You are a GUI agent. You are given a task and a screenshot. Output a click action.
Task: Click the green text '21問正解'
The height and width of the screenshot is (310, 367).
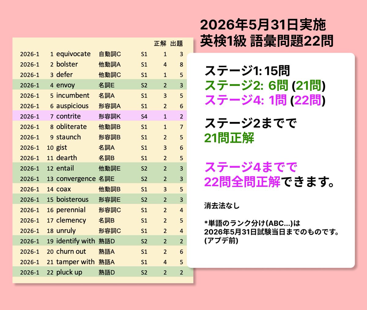pos(229,138)
